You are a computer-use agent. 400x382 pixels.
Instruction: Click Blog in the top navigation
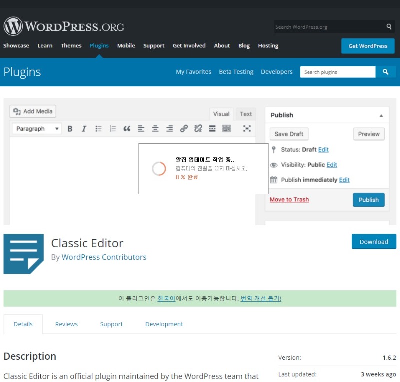click(244, 46)
